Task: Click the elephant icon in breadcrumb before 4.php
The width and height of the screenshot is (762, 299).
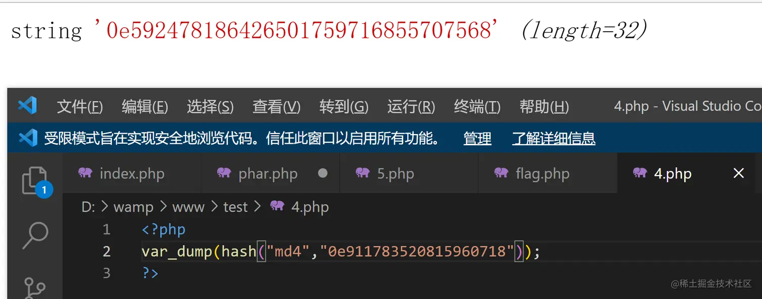Action: (277, 206)
